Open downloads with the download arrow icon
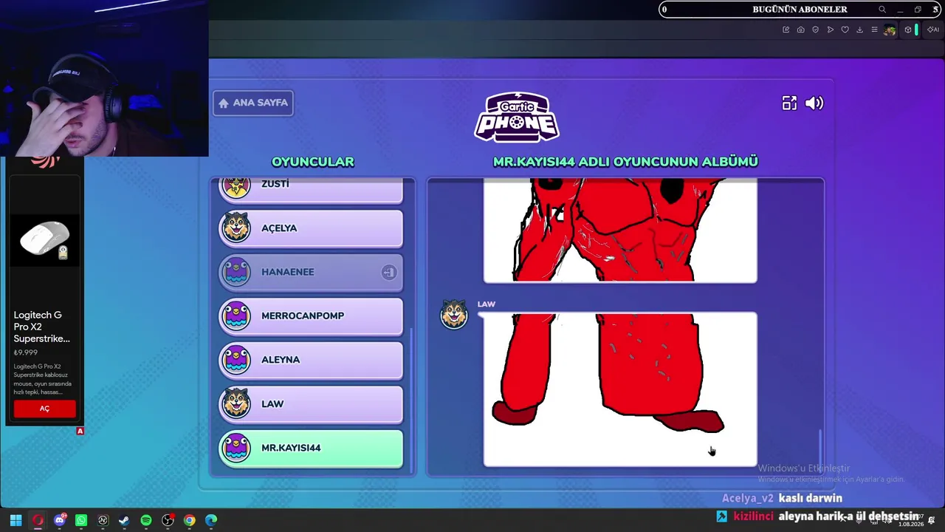Image resolution: width=945 pixels, height=532 pixels. (x=860, y=30)
